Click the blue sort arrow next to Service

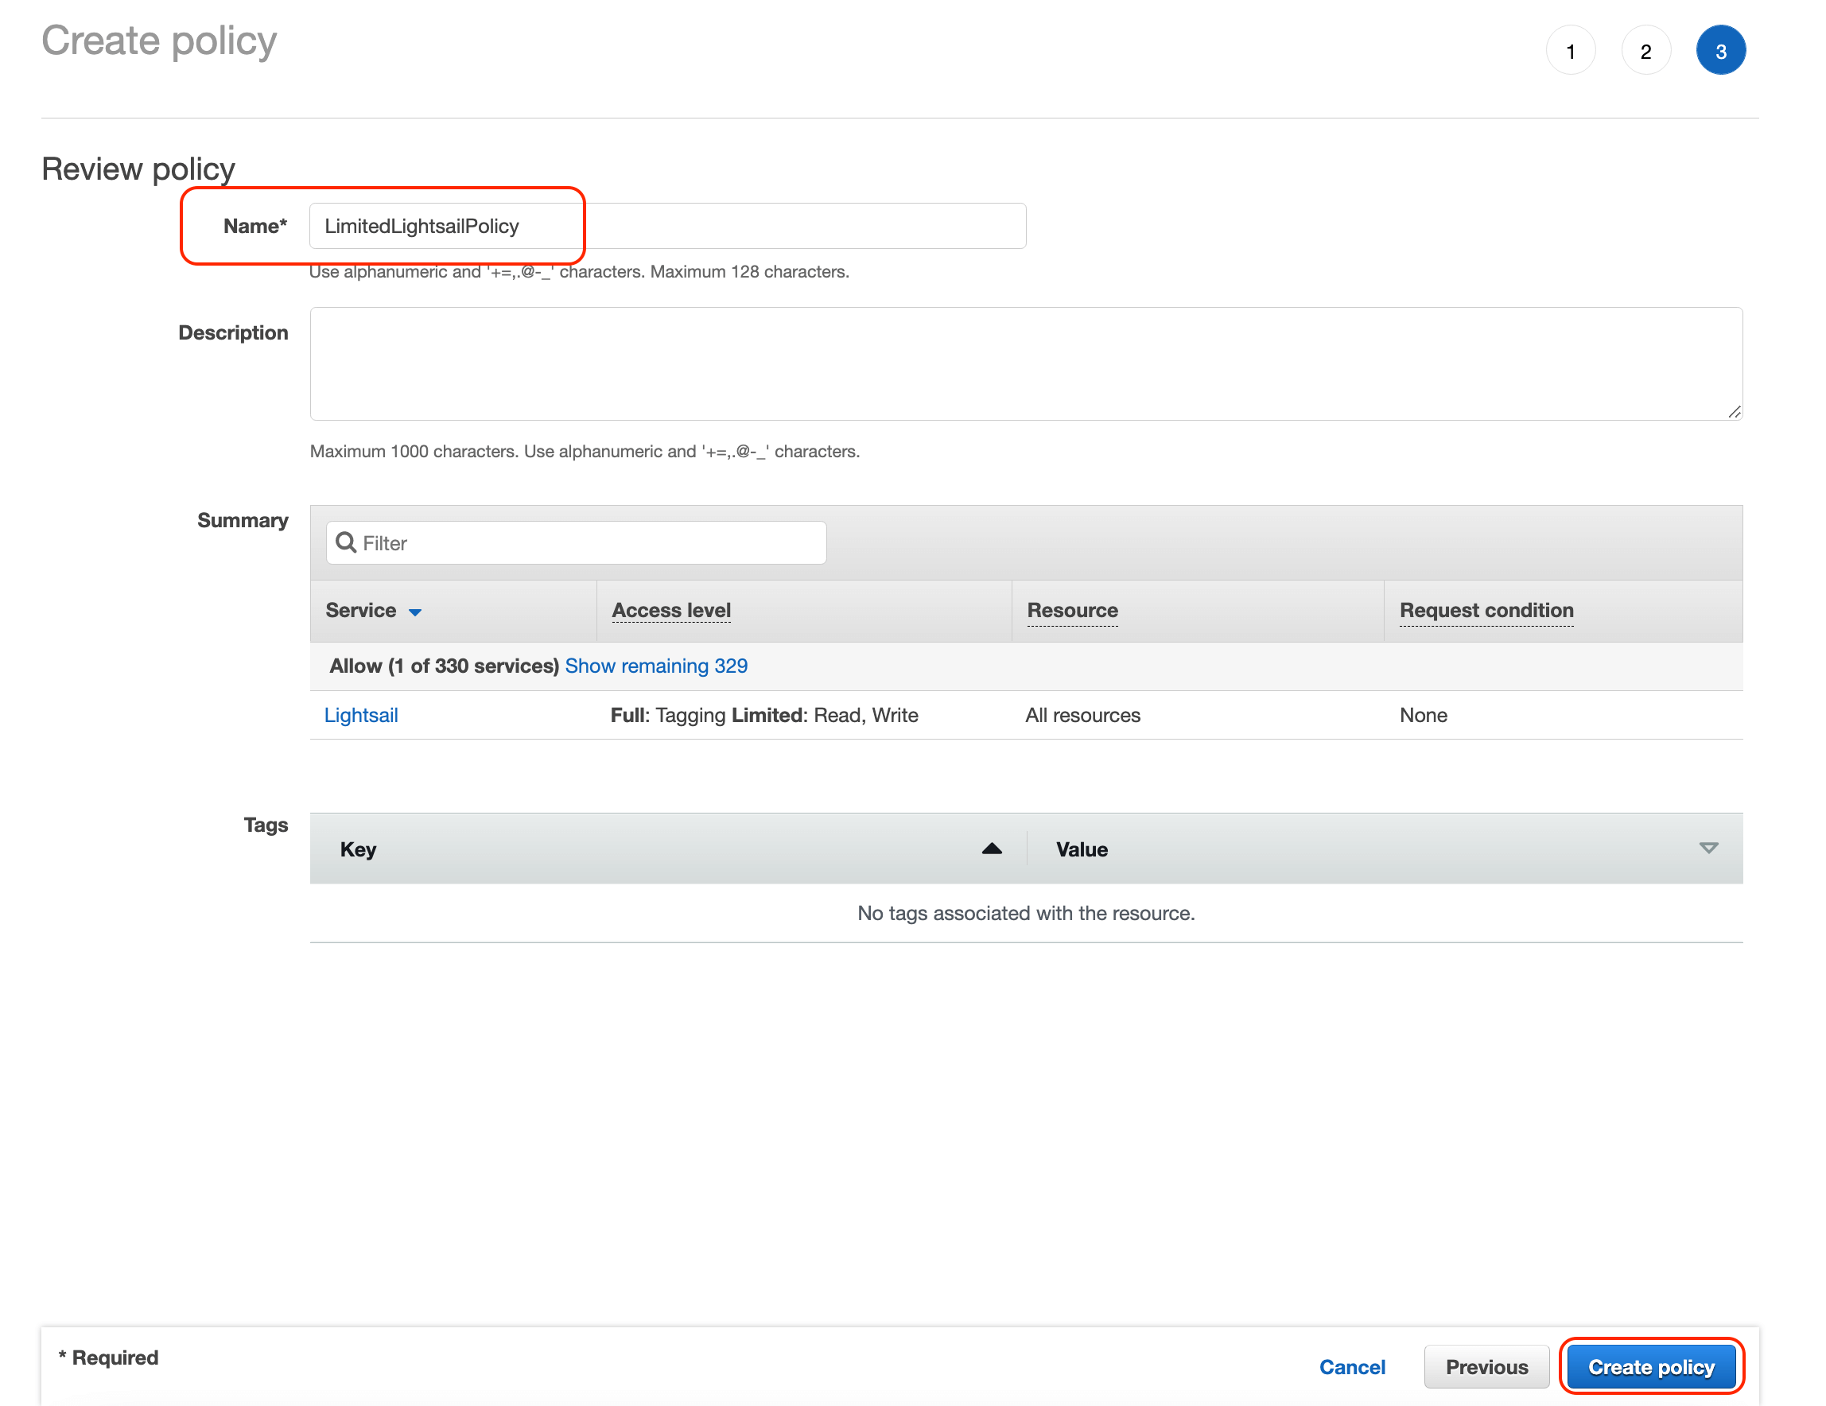415,612
